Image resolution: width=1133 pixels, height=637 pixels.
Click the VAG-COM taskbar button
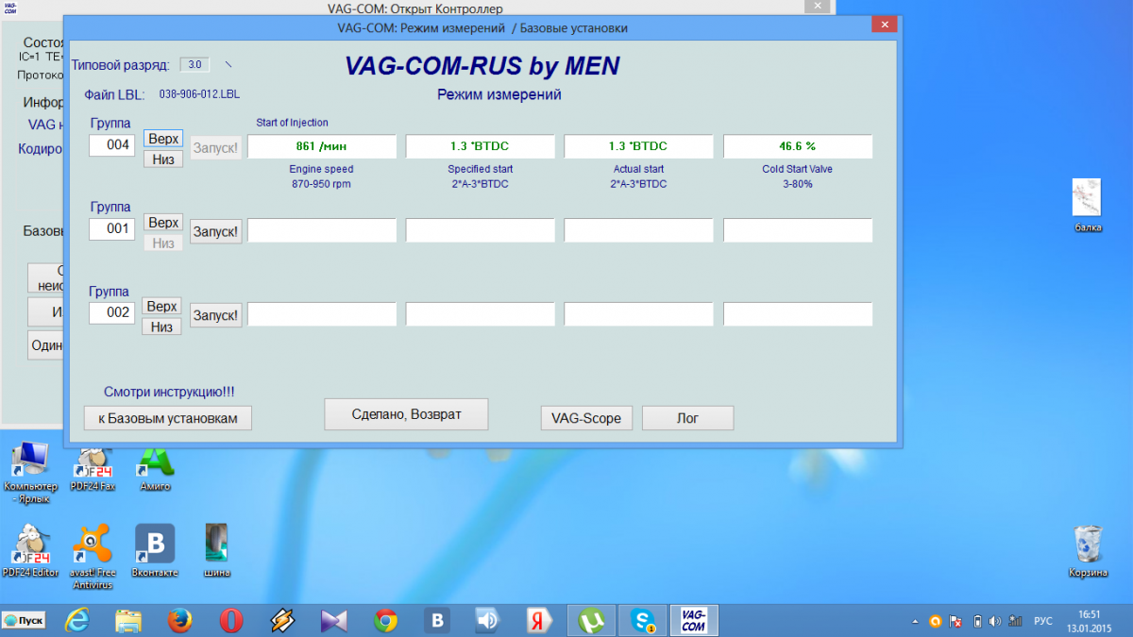coord(694,620)
